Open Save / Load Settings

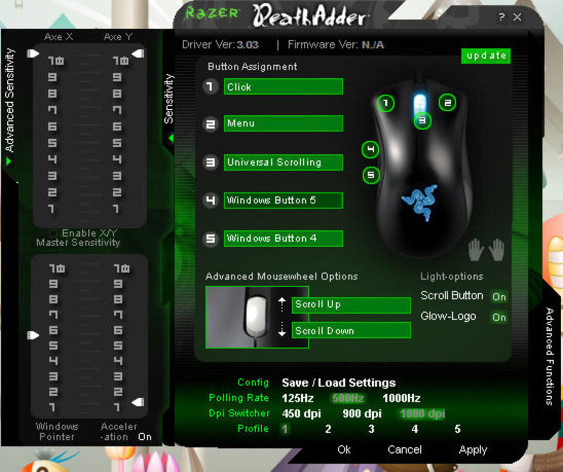[338, 383]
